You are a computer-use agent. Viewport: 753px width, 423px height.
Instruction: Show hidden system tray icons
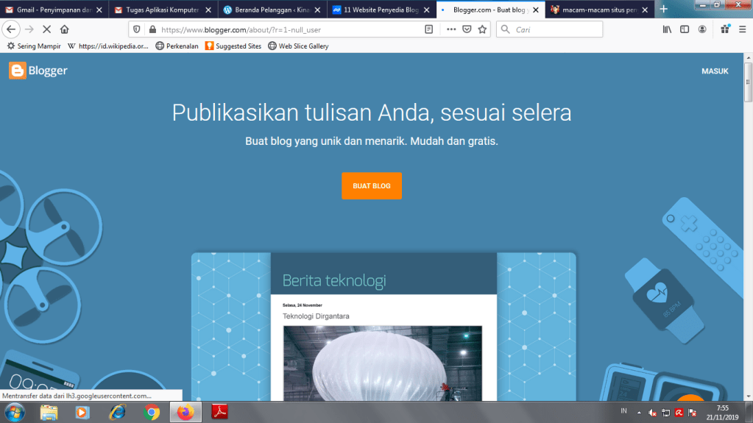[x=639, y=412]
